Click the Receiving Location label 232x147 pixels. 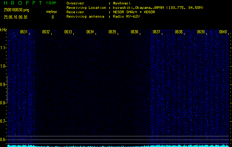pos(86,8)
